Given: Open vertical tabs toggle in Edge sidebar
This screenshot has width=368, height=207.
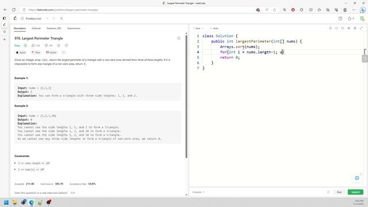Looking at the screenshot, I should coord(4,18).
